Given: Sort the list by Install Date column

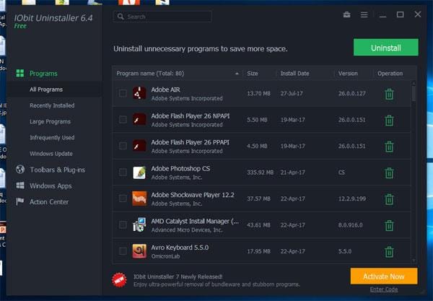Looking at the screenshot, I should (294, 74).
